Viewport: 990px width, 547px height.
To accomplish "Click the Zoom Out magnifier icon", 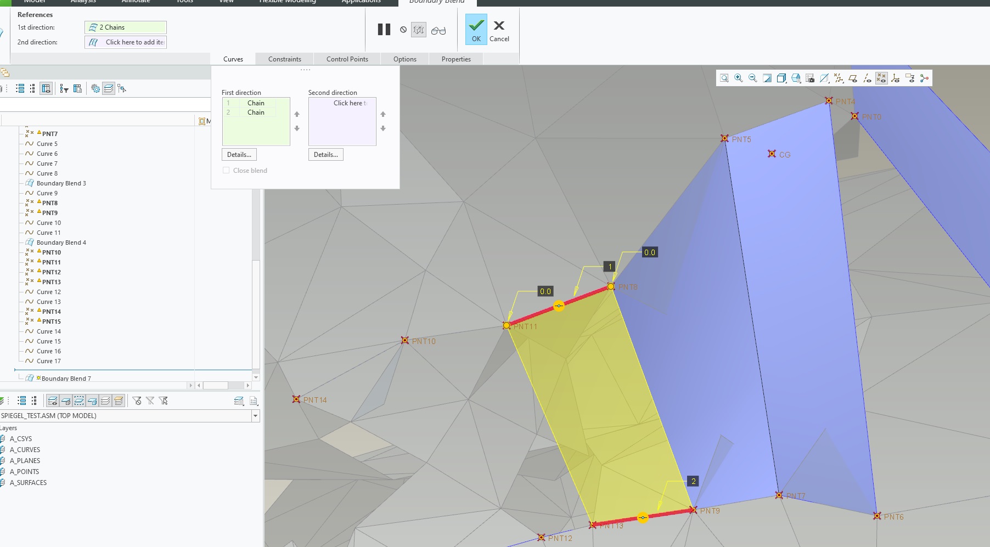I will pos(753,78).
